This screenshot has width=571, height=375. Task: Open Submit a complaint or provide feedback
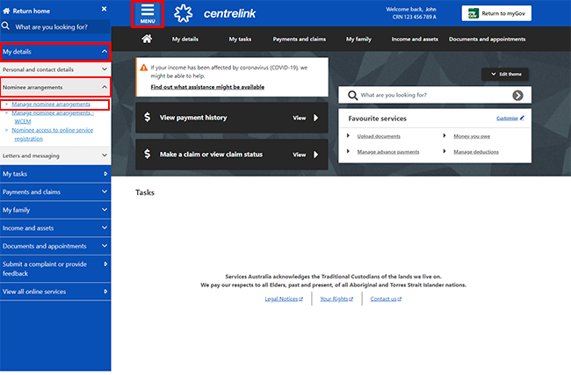[55, 269]
